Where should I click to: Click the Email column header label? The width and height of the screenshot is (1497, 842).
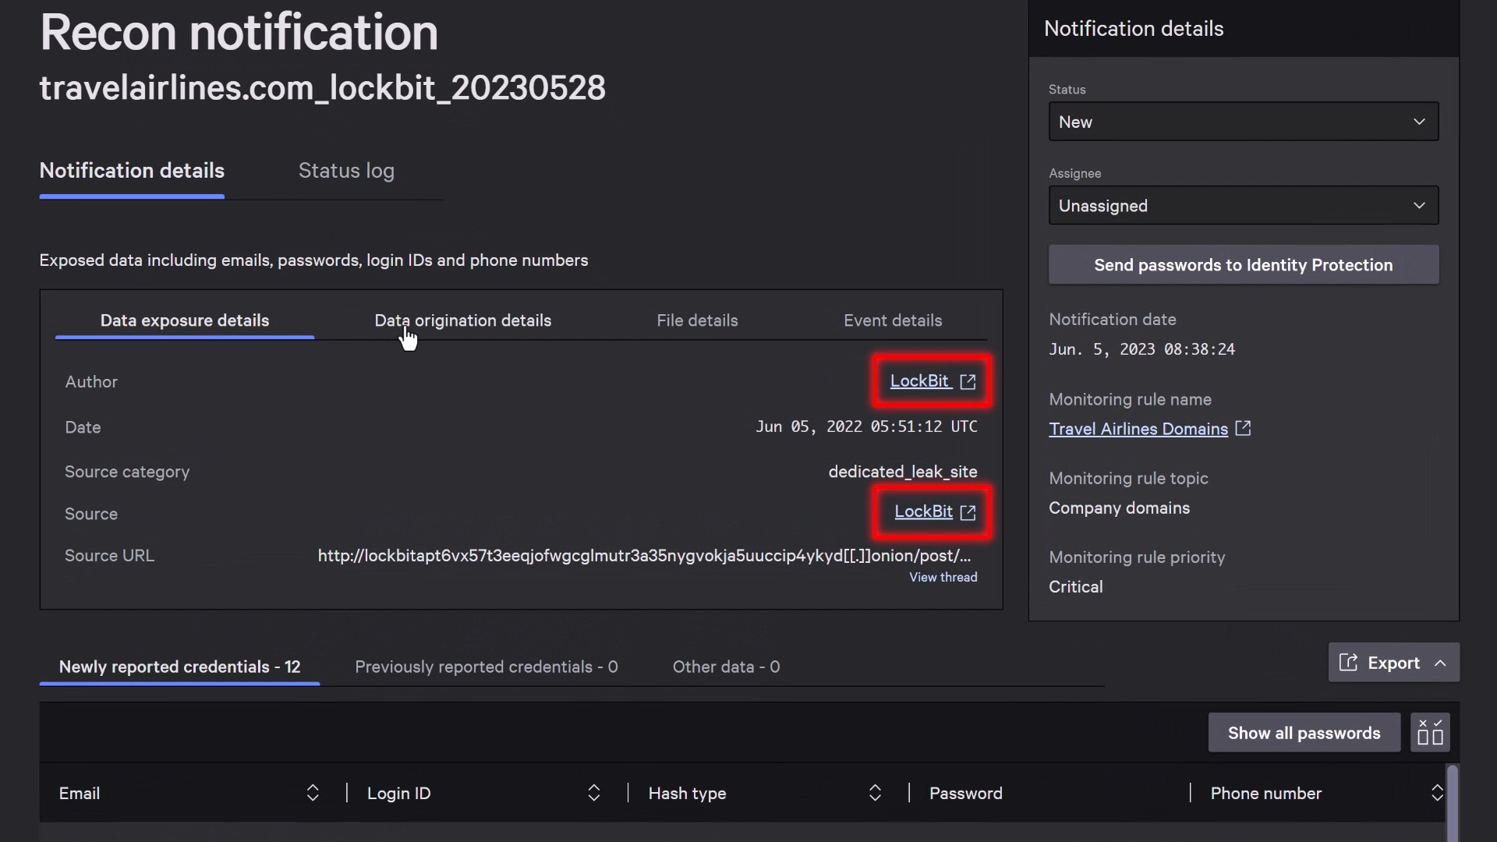click(x=80, y=793)
